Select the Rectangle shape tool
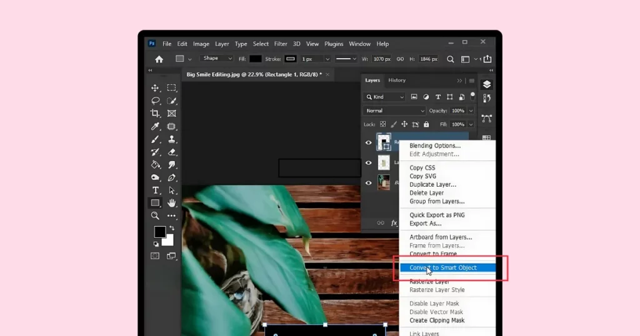This screenshot has height=336, width=640. click(x=155, y=202)
